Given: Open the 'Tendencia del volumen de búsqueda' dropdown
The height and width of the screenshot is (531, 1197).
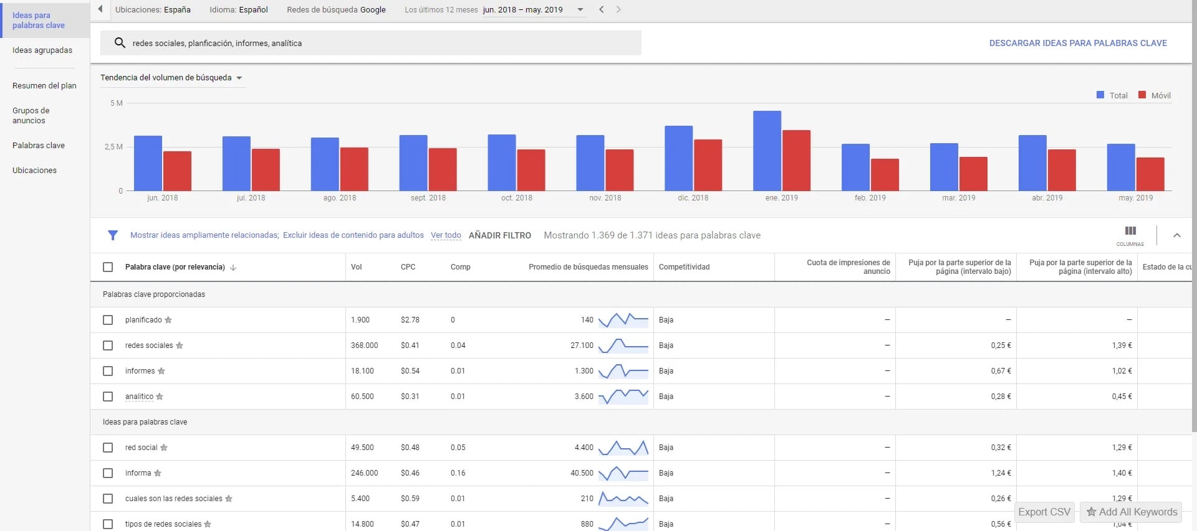Looking at the screenshot, I should [x=171, y=78].
